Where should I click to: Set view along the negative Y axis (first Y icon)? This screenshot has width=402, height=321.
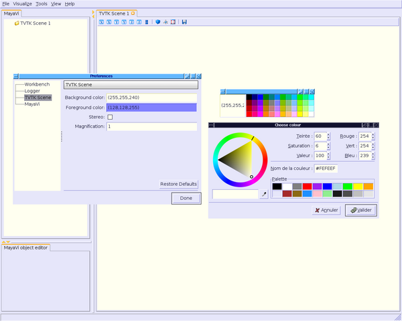pyautogui.click(x=117, y=22)
